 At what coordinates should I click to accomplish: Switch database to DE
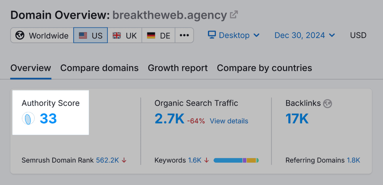[x=159, y=35]
